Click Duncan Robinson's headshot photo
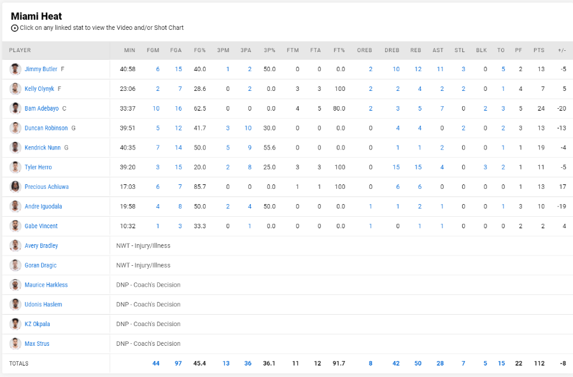This screenshot has width=573, height=377. [15, 128]
